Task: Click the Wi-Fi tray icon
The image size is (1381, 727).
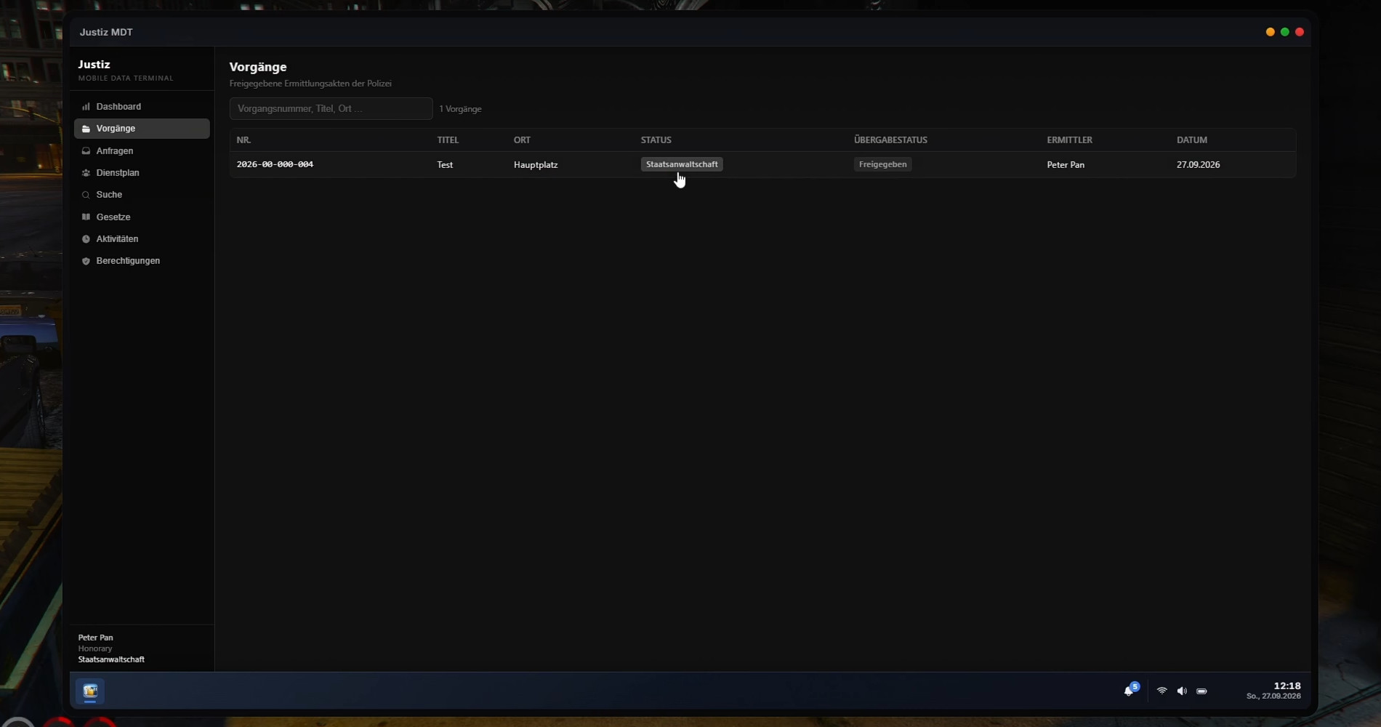Action: tap(1161, 691)
